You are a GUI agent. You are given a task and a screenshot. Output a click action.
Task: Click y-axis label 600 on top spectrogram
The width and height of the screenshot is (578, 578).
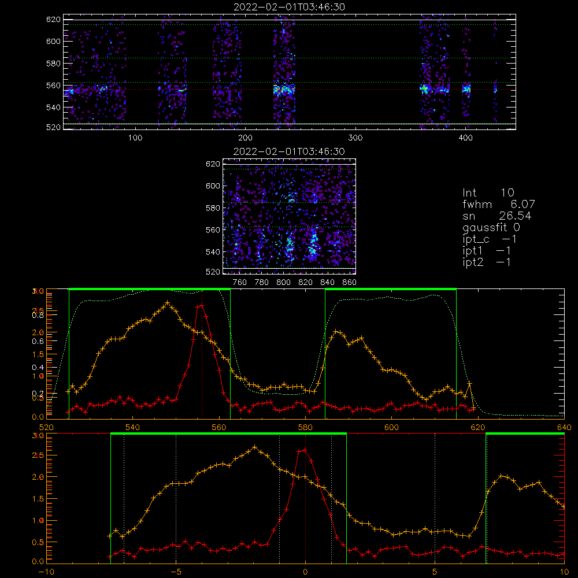pyautogui.click(x=53, y=41)
